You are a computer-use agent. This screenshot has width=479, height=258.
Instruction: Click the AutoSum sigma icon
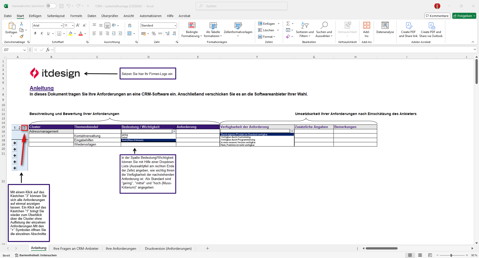point(288,23)
